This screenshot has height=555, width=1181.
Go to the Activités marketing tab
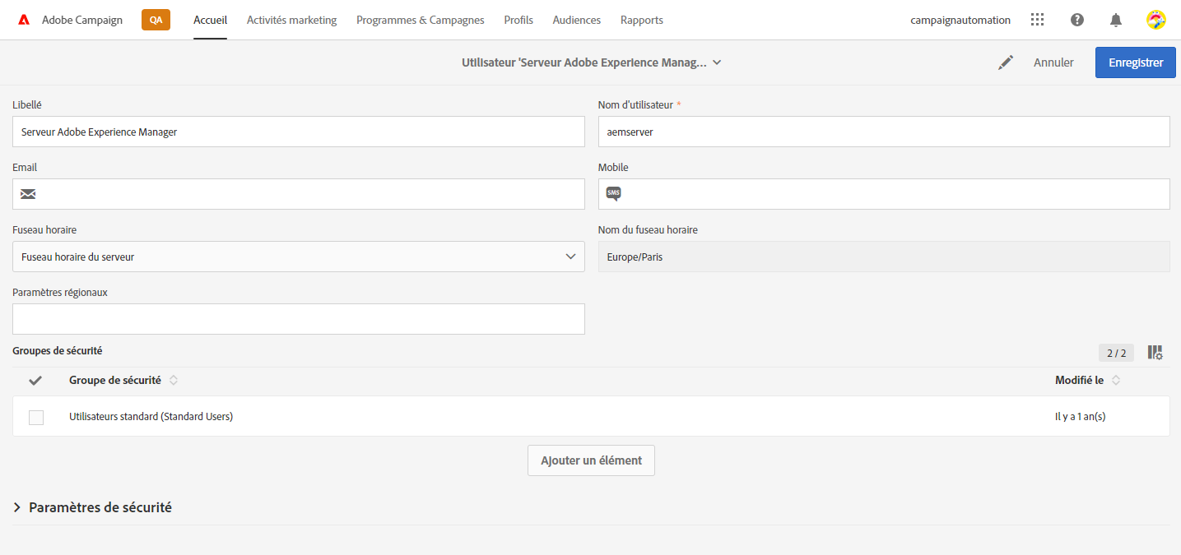pos(291,20)
